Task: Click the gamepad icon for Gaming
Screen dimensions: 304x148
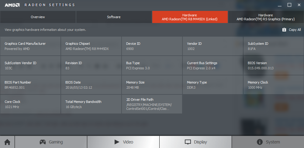Action: tap(43, 142)
